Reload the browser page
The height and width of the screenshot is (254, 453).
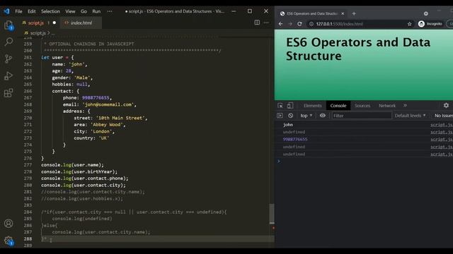tap(299, 24)
